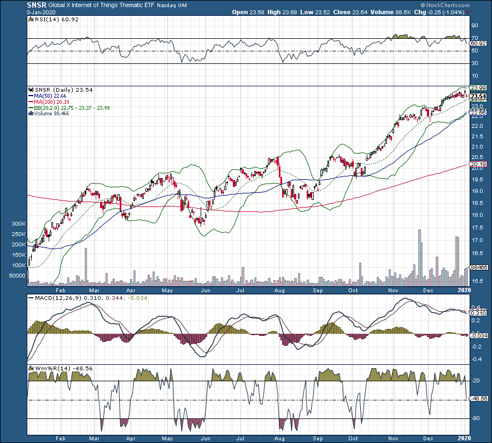Click the 20.19 MA(200) tag on the price axis

[x=478, y=164]
